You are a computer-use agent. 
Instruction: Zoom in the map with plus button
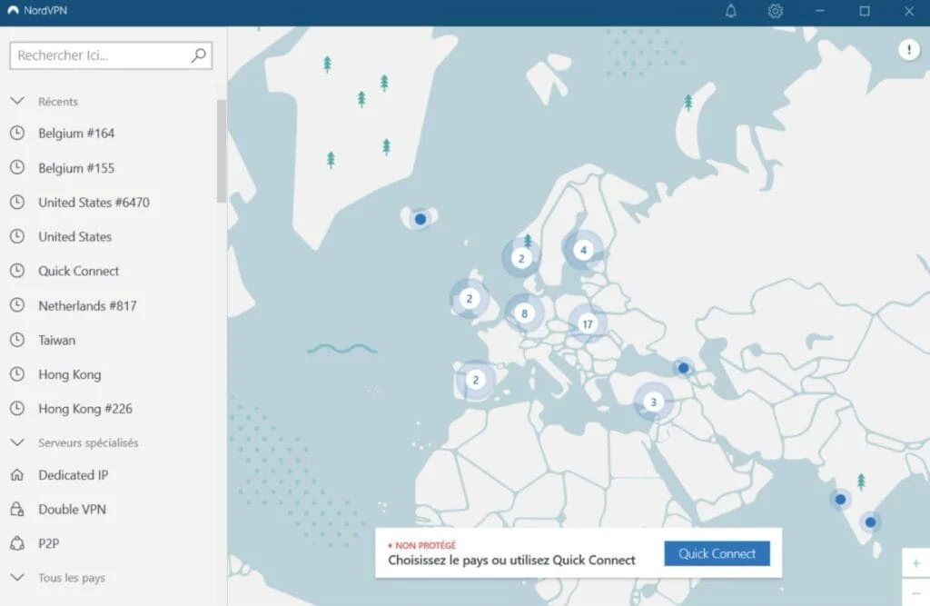click(915, 562)
